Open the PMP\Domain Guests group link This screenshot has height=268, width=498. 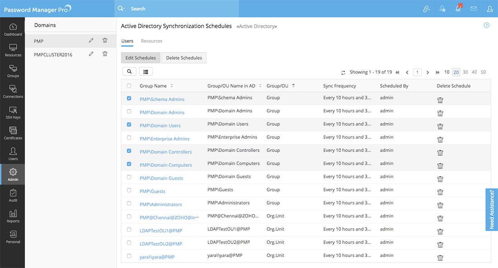point(161,178)
